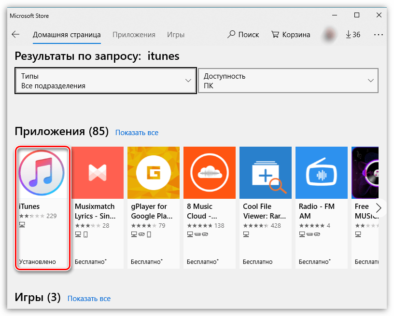Screen dimensions: 394x316
Task: Select Cool File Viewer app icon
Action: tap(266, 173)
